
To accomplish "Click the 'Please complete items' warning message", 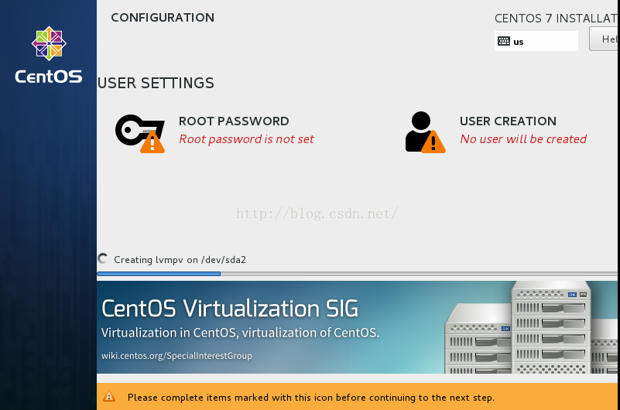I will (311, 398).
